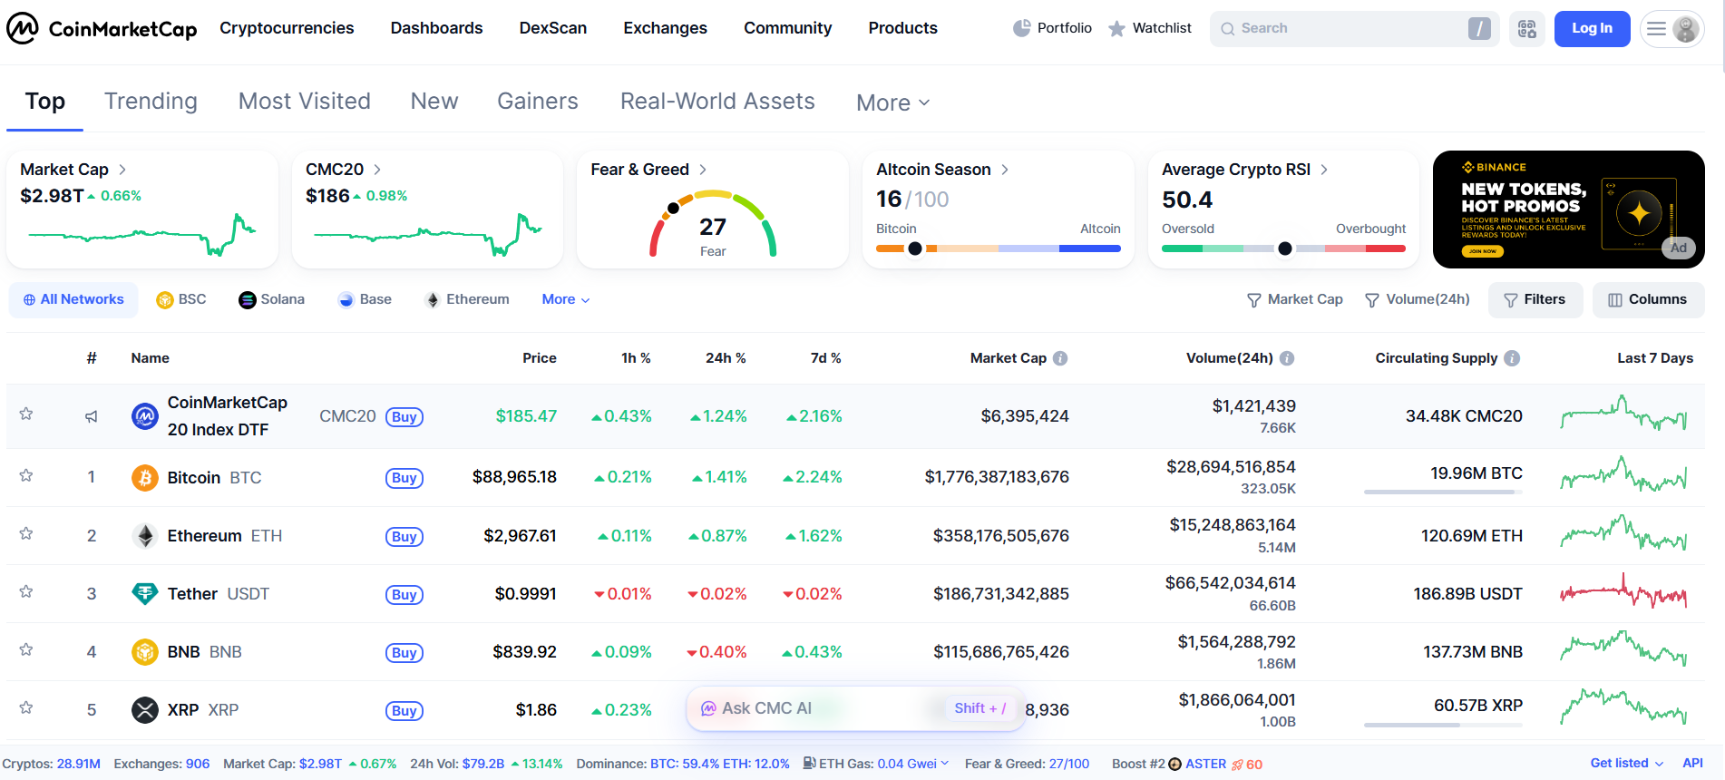Click the Volume(24h) column info icon
Screen dimensions: 1725x780
[1286, 358]
